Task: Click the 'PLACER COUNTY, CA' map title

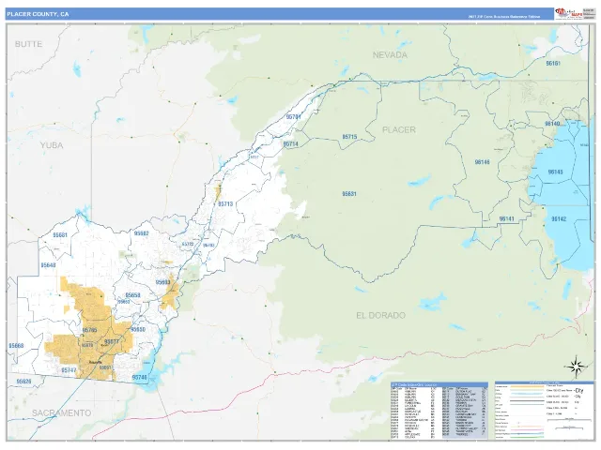Action: pyautogui.click(x=38, y=14)
